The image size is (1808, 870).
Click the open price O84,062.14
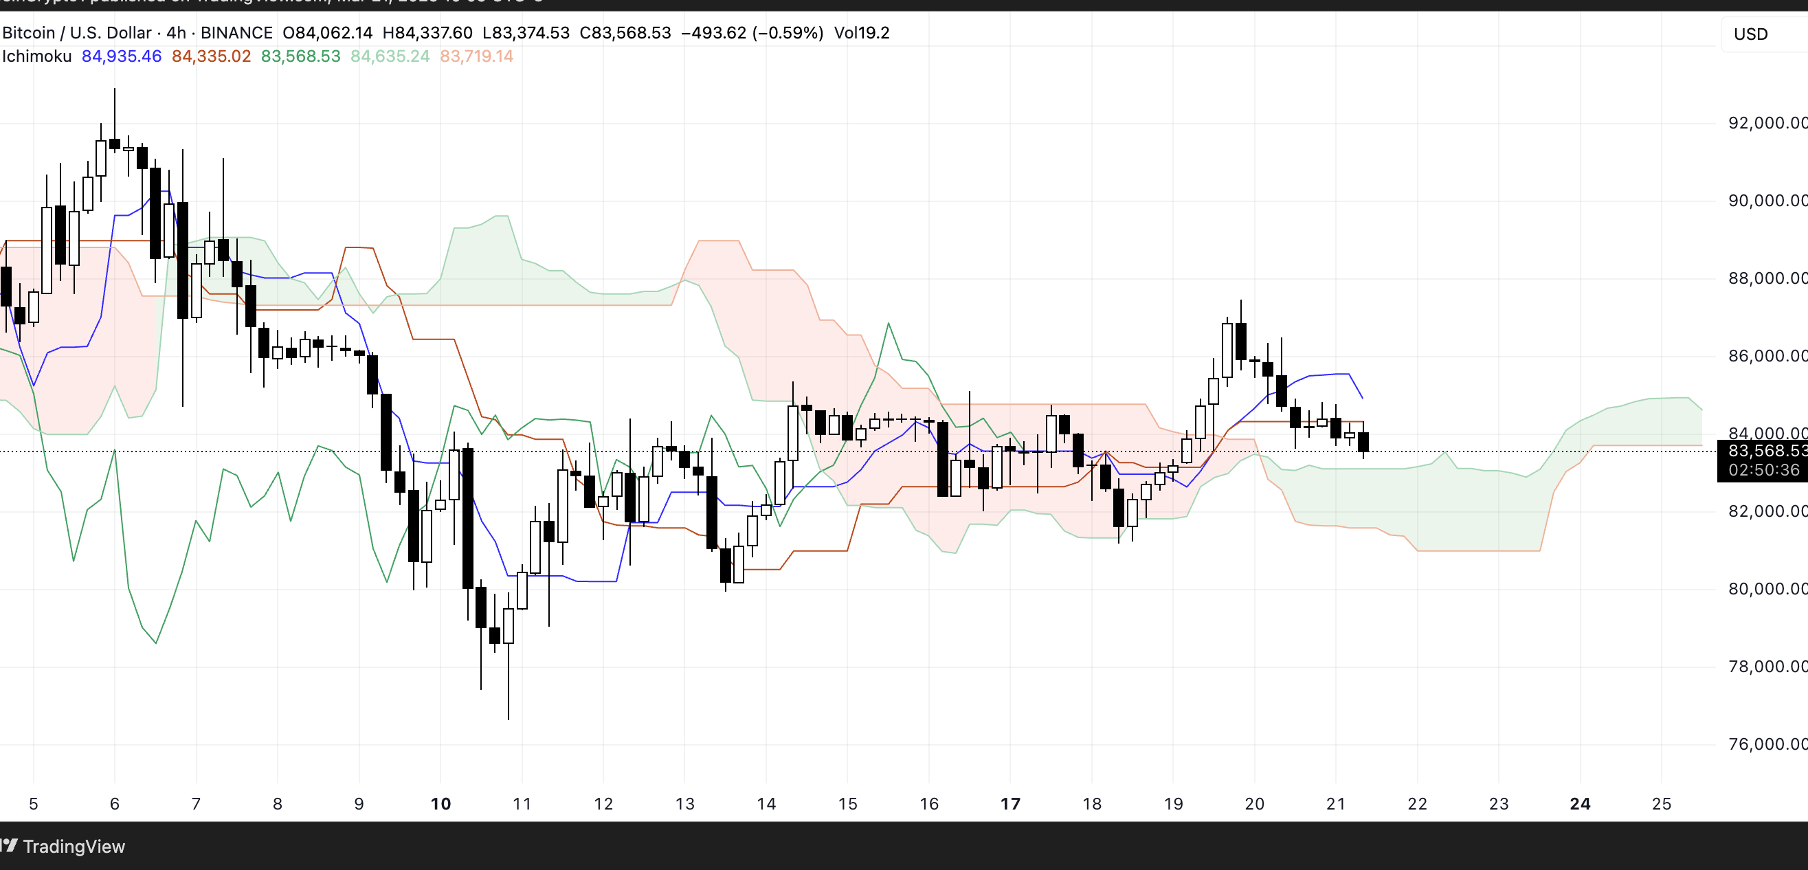tap(328, 33)
